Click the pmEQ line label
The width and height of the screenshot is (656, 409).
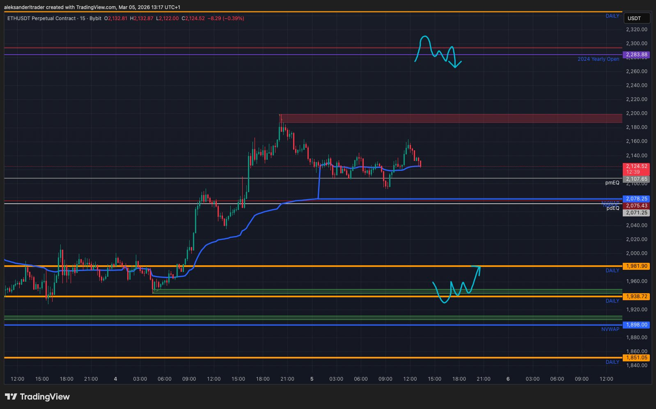click(x=612, y=183)
